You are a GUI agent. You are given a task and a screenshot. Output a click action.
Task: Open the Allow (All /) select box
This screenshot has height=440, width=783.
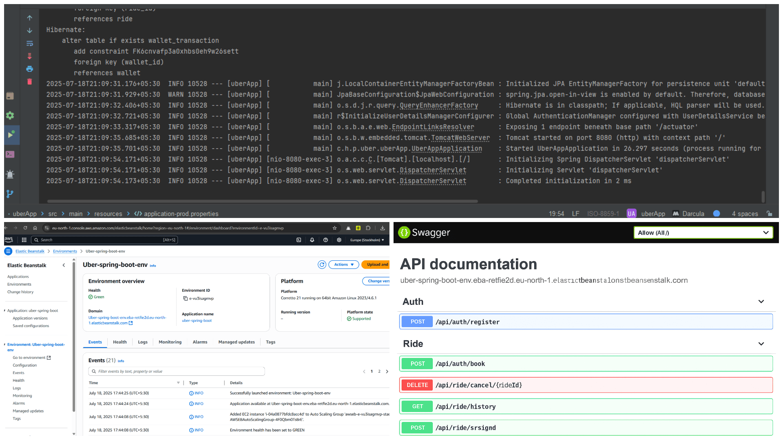pyautogui.click(x=703, y=233)
